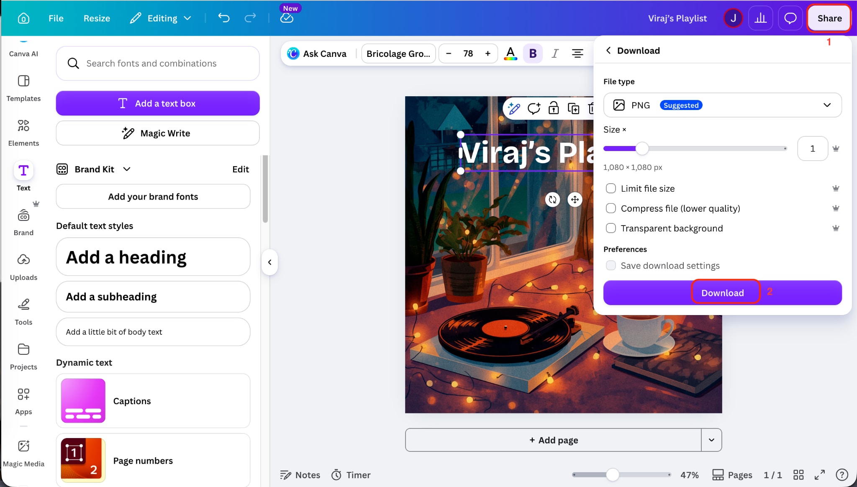The height and width of the screenshot is (487, 857).
Task: Enable Limit file size checkbox
Action: point(611,188)
